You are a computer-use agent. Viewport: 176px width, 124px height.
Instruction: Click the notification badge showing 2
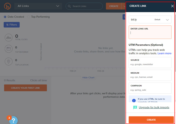coord(9,118)
